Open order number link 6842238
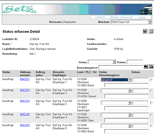The height and width of the screenshot is (137, 154). [x=25, y=114]
